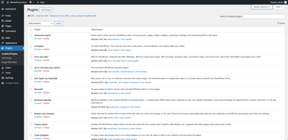Open the WPMU DEV author link
Viewport: 288px width, 140px height.
point(112,118)
